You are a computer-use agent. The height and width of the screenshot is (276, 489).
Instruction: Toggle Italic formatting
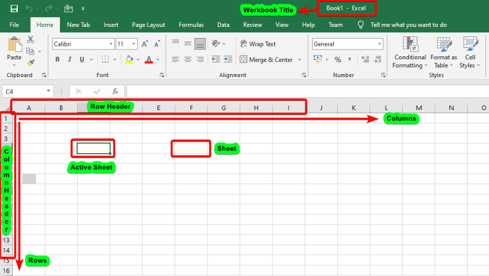70,59
